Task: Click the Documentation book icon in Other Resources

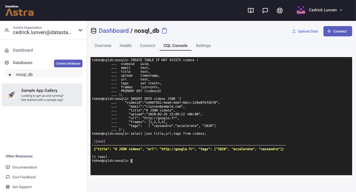Action: [8, 167]
